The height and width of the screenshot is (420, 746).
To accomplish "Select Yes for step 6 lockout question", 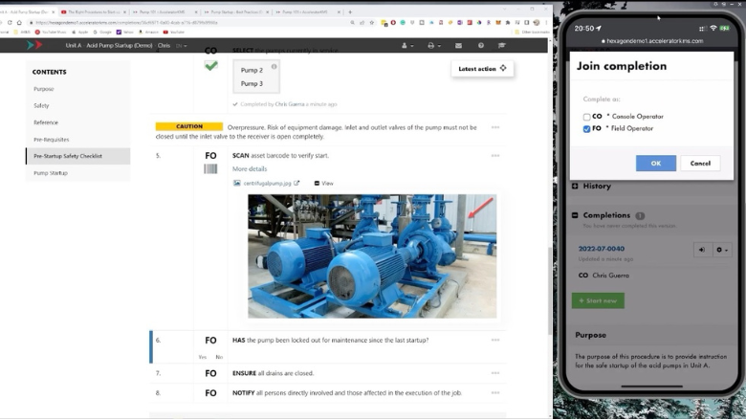I will pos(203,357).
